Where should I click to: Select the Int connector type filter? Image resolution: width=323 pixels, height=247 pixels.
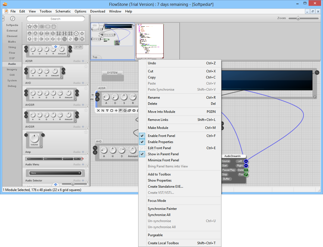(x=47, y=33)
